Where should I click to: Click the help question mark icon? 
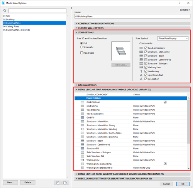[x=179, y=3]
